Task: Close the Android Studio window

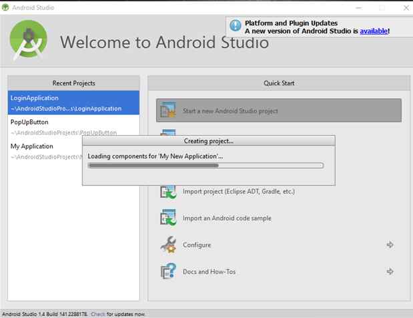Action: point(406,8)
